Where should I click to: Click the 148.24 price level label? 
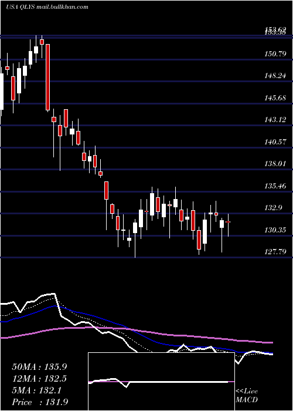click(275, 76)
